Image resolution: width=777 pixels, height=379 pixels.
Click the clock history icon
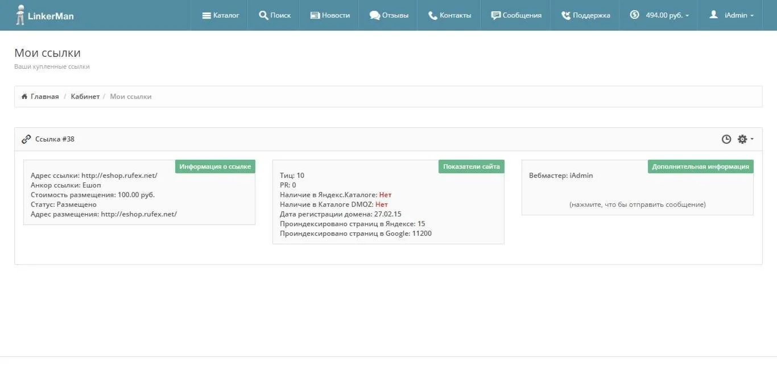(726, 139)
